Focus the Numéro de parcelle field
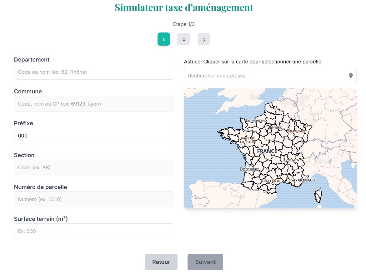 [94, 199]
